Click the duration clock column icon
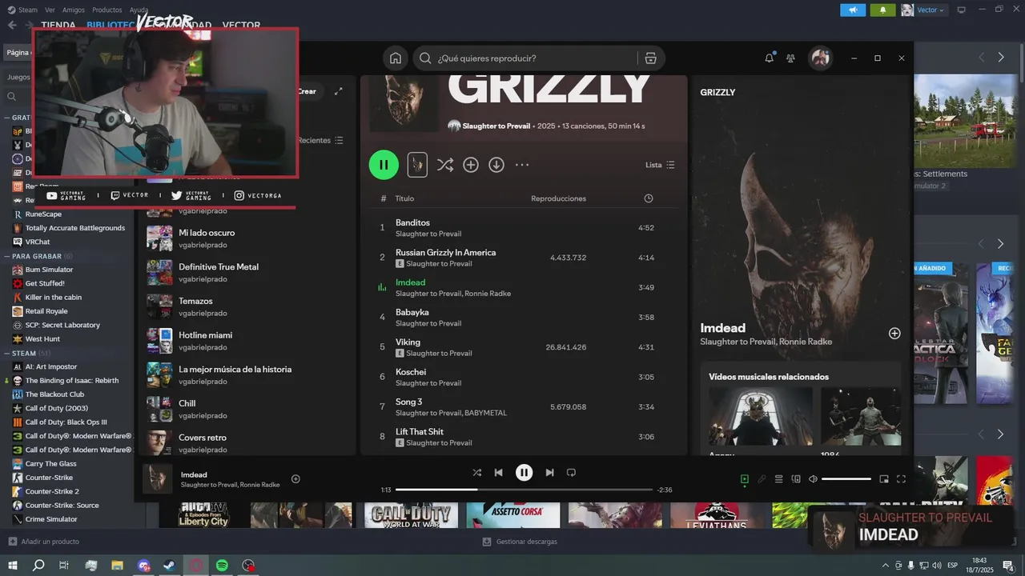 [649, 198]
